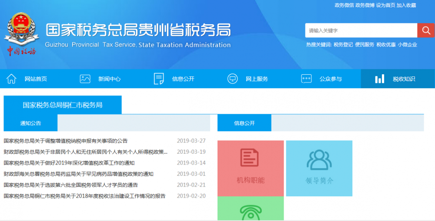Open the 2018年度税收法治建设工作情况 report
The image size is (435, 221).
click(x=84, y=196)
